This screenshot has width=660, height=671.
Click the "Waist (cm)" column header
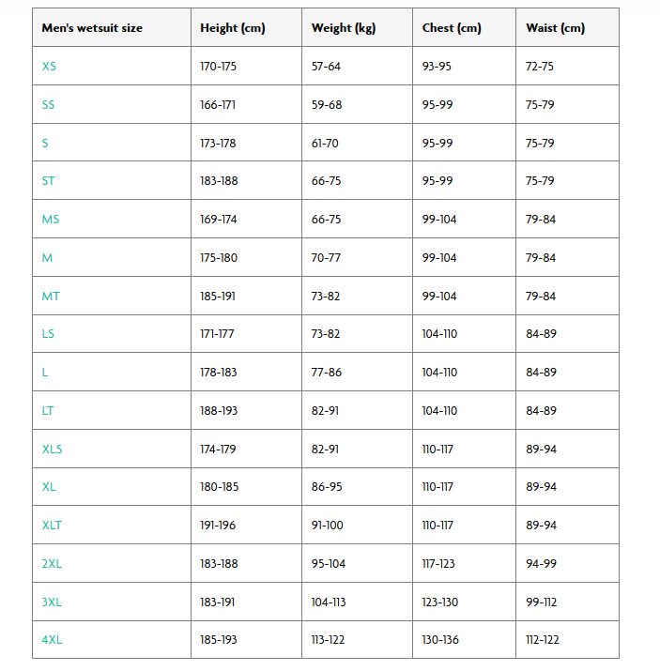(x=555, y=28)
